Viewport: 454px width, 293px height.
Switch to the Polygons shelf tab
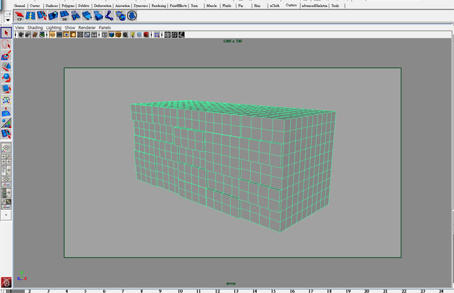click(x=68, y=5)
